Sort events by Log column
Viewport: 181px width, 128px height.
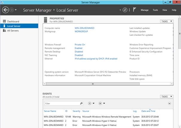135,111
